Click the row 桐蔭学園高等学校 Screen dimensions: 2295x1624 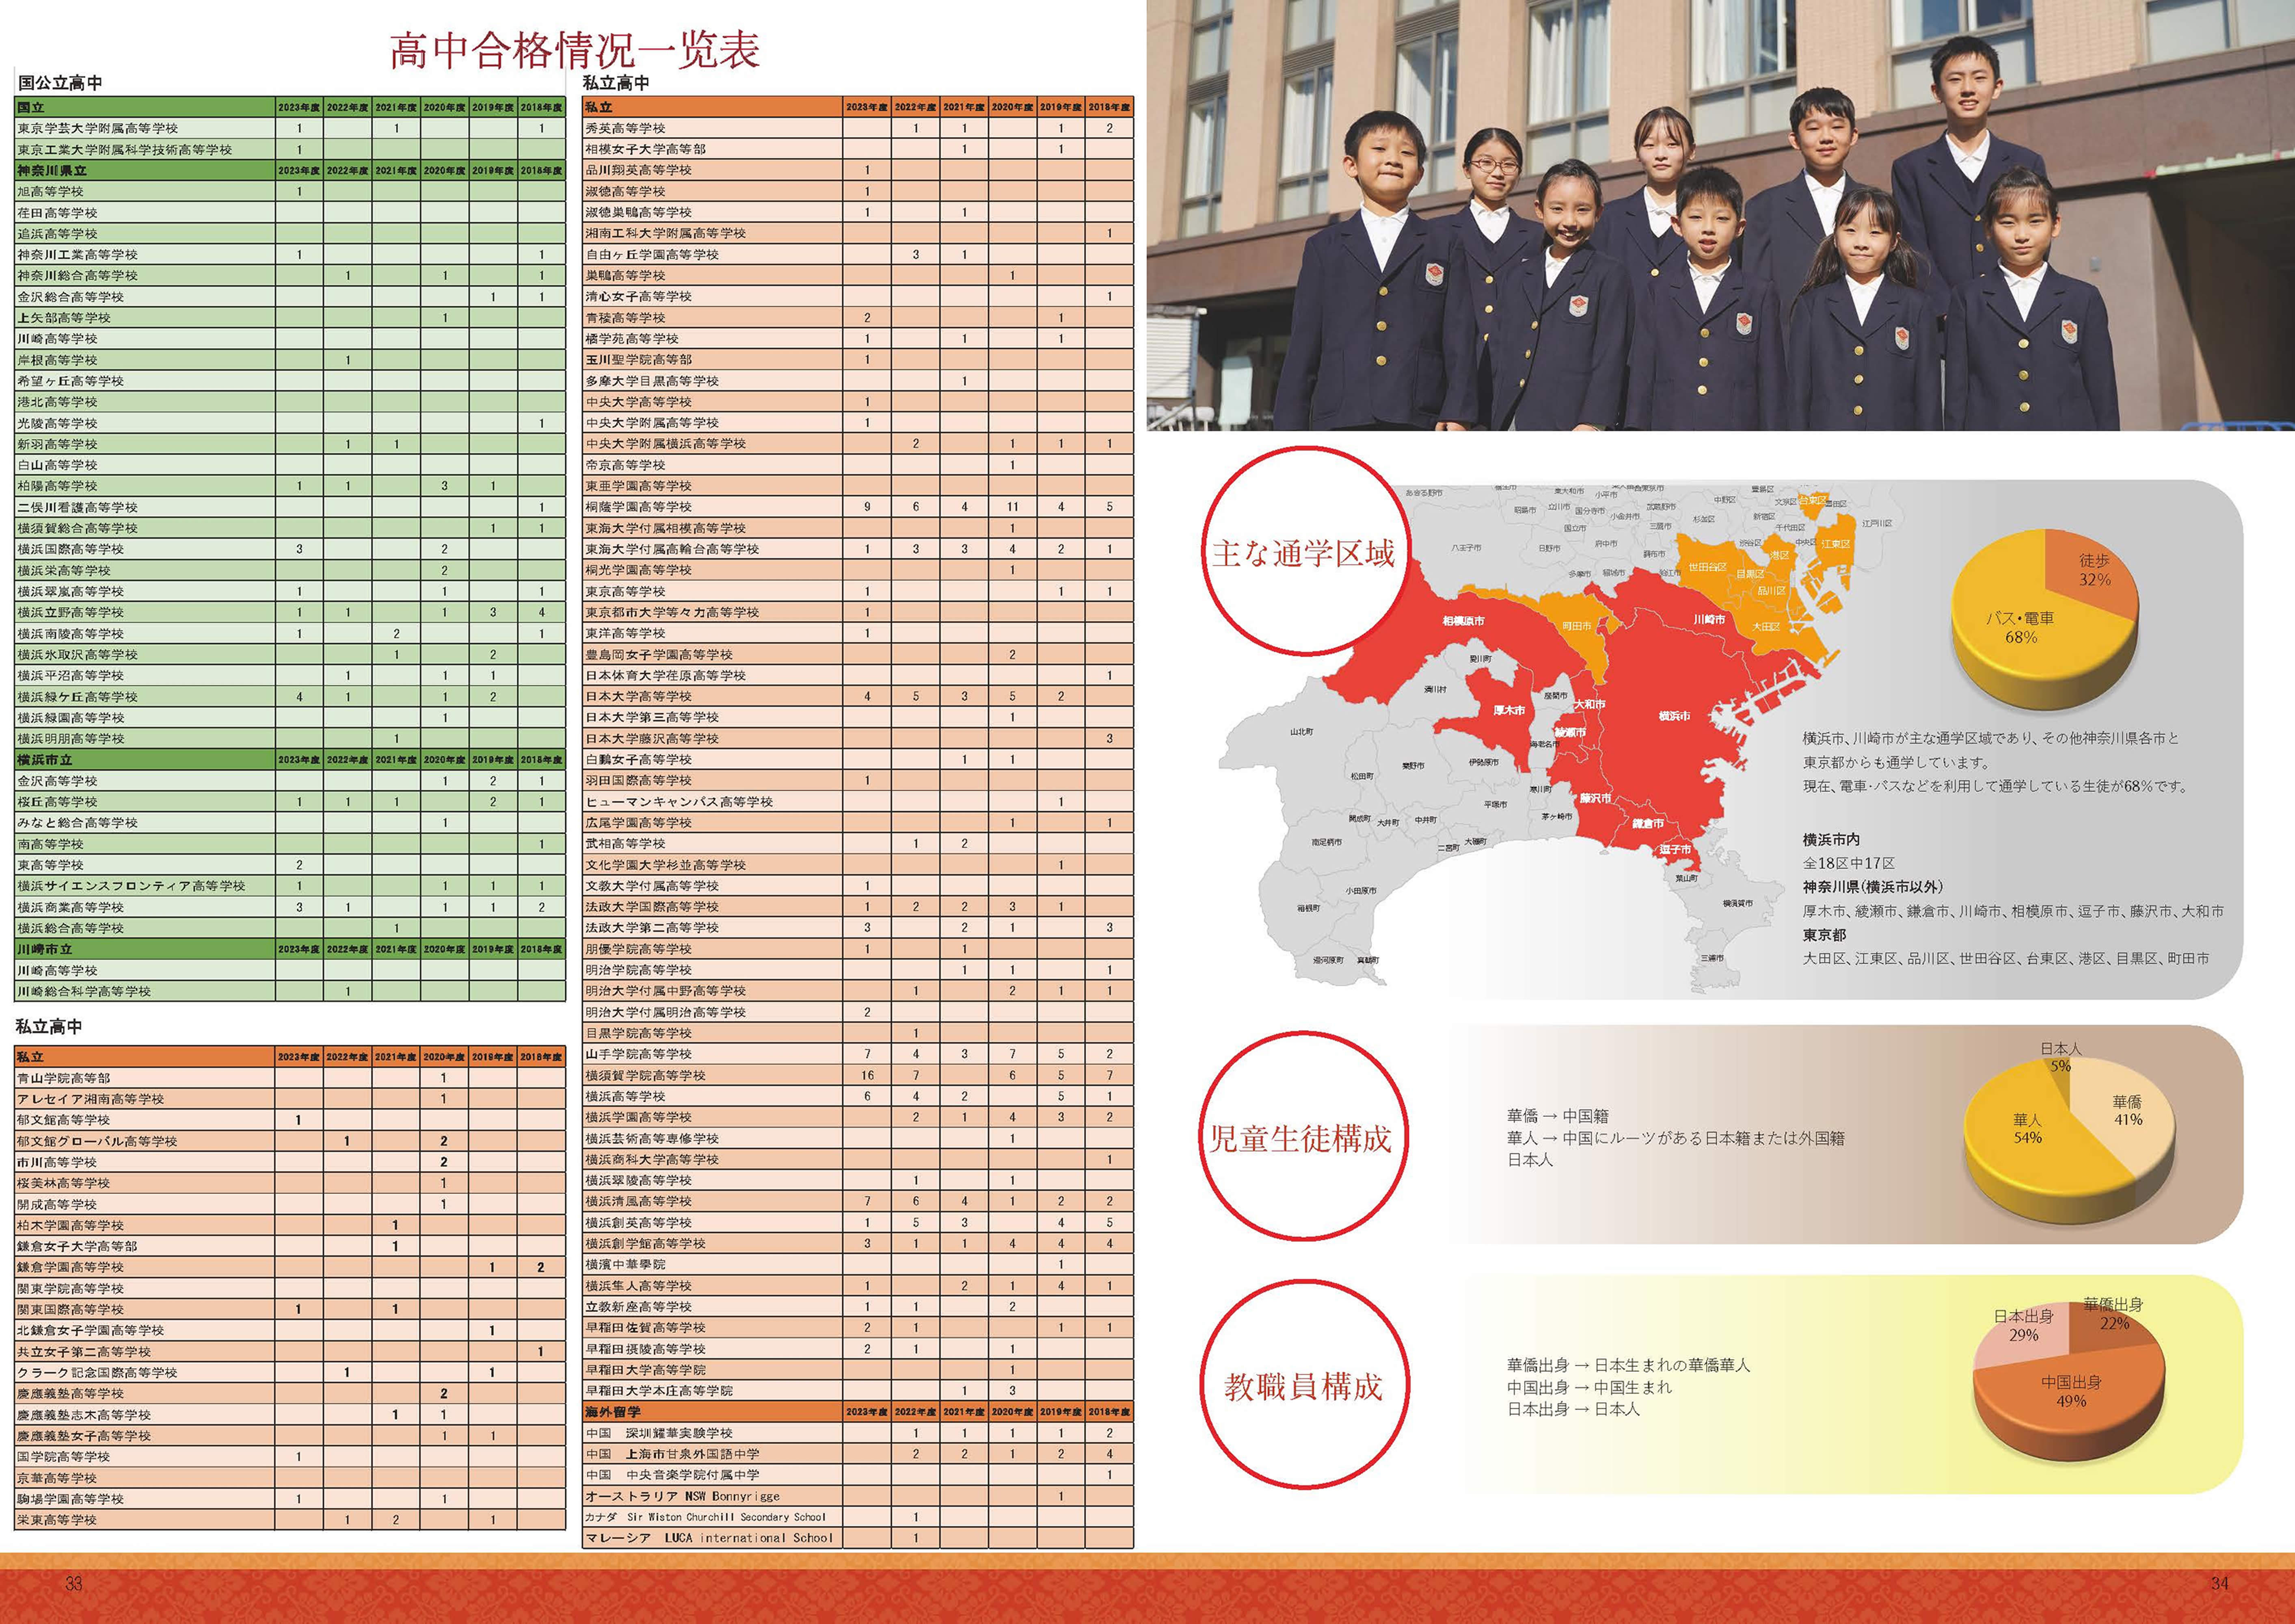coord(858,507)
